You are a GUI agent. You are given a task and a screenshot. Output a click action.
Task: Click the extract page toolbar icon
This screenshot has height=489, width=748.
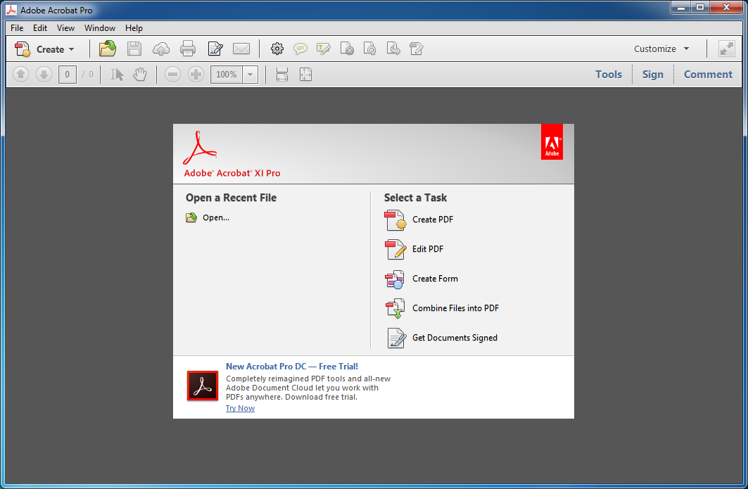tap(393, 49)
